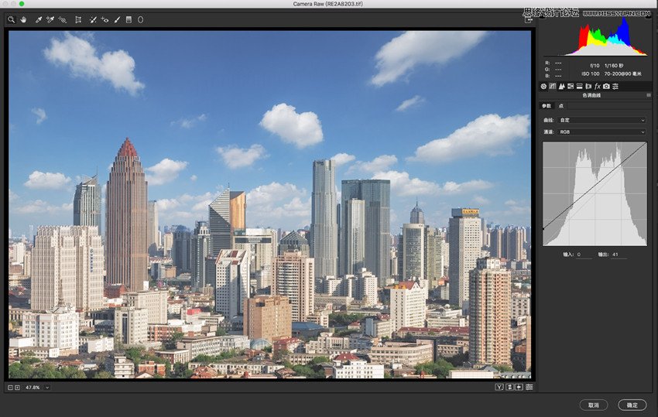Copy current settings to before icon

pos(519,387)
